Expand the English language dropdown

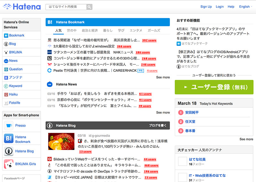coord(245,7)
